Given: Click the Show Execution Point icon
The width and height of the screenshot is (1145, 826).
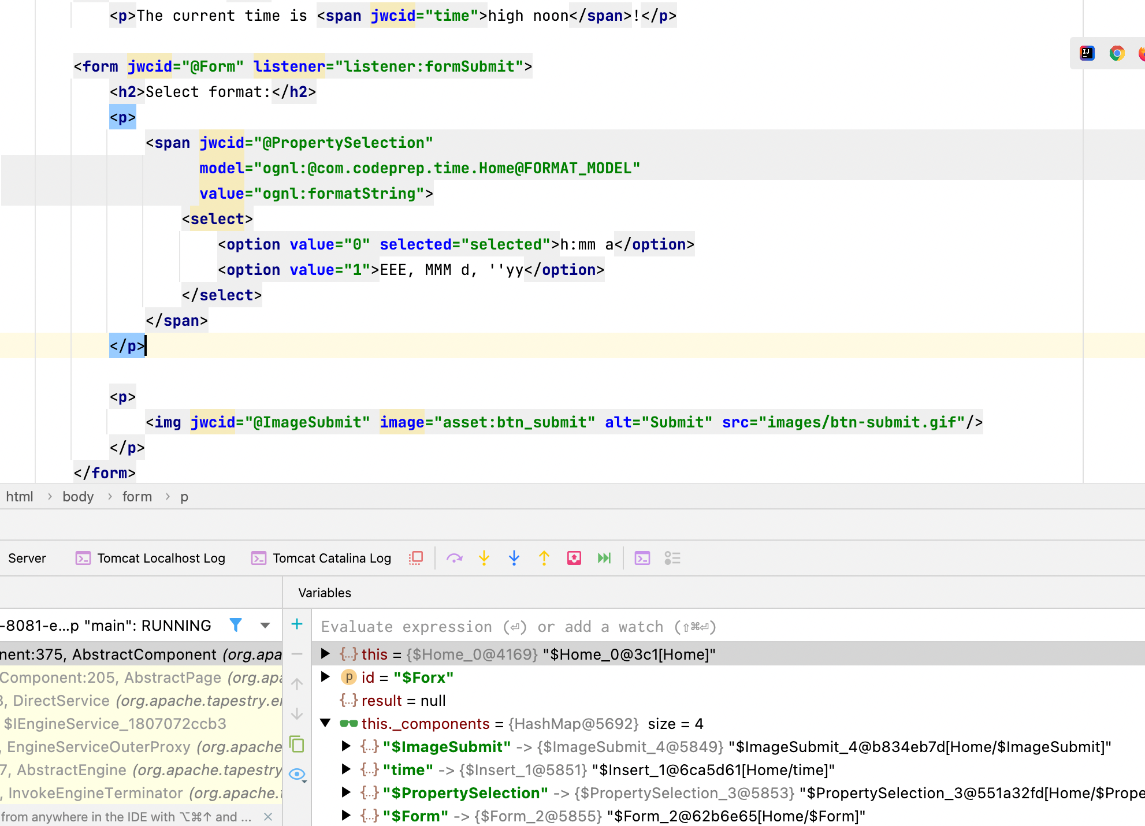Looking at the screenshot, I should (416, 558).
